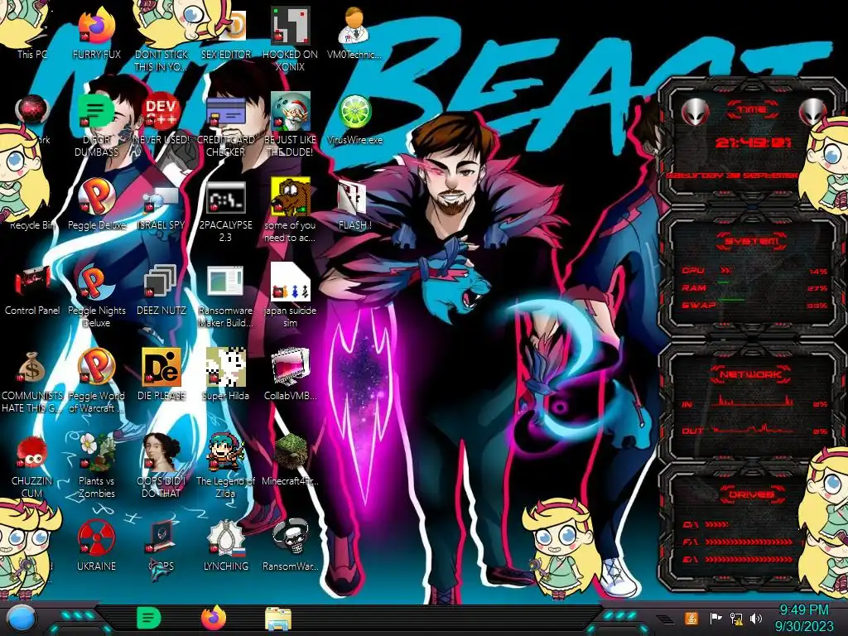Launch Super Hilda game icon
This screenshot has height=636, width=848.
pyautogui.click(x=225, y=374)
